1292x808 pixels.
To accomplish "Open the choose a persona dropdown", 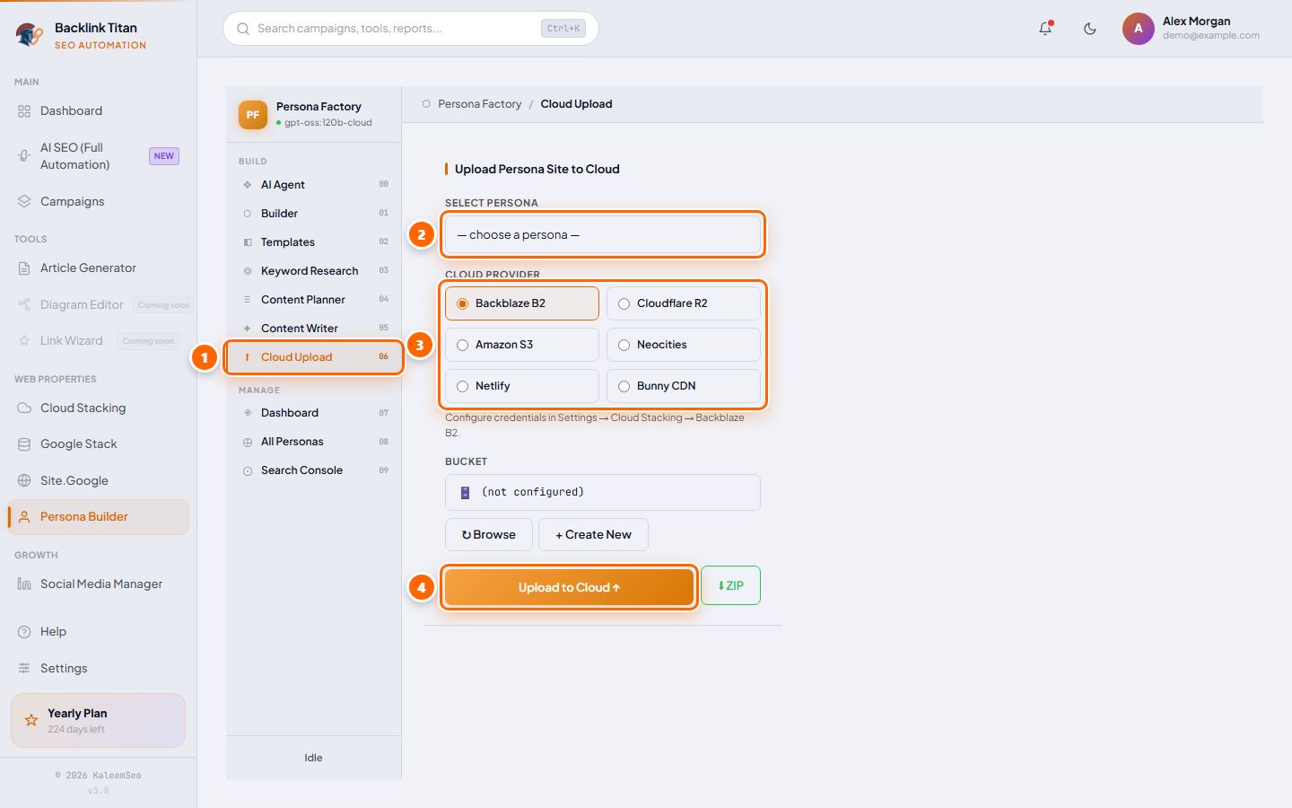I will tap(603, 235).
